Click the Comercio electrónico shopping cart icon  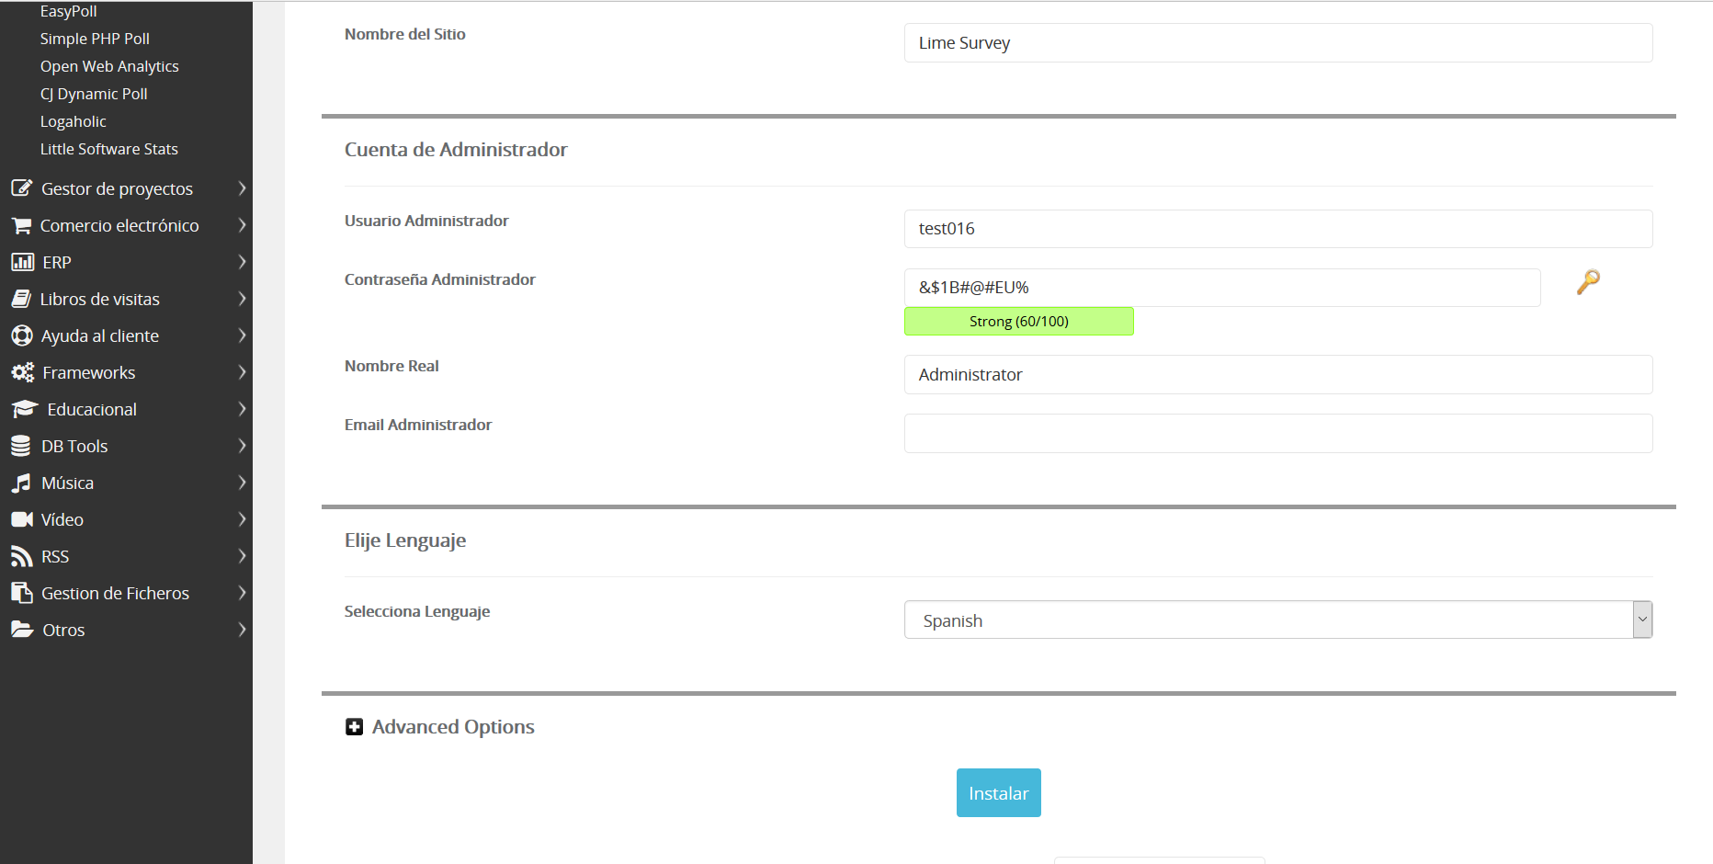pos(21,225)
